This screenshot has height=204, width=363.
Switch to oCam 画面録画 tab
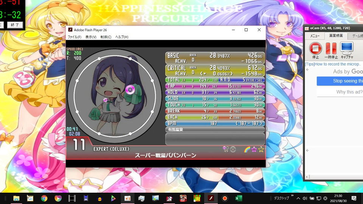point(336,36)
